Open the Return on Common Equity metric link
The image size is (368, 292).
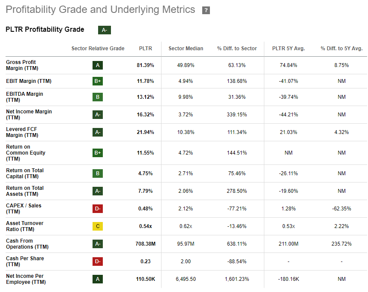point(26,152)
